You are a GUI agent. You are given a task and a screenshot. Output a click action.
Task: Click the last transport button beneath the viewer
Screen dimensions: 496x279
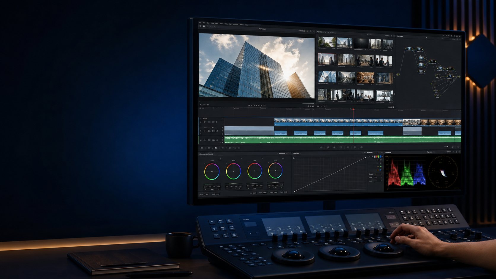click(x=264, y=105)
